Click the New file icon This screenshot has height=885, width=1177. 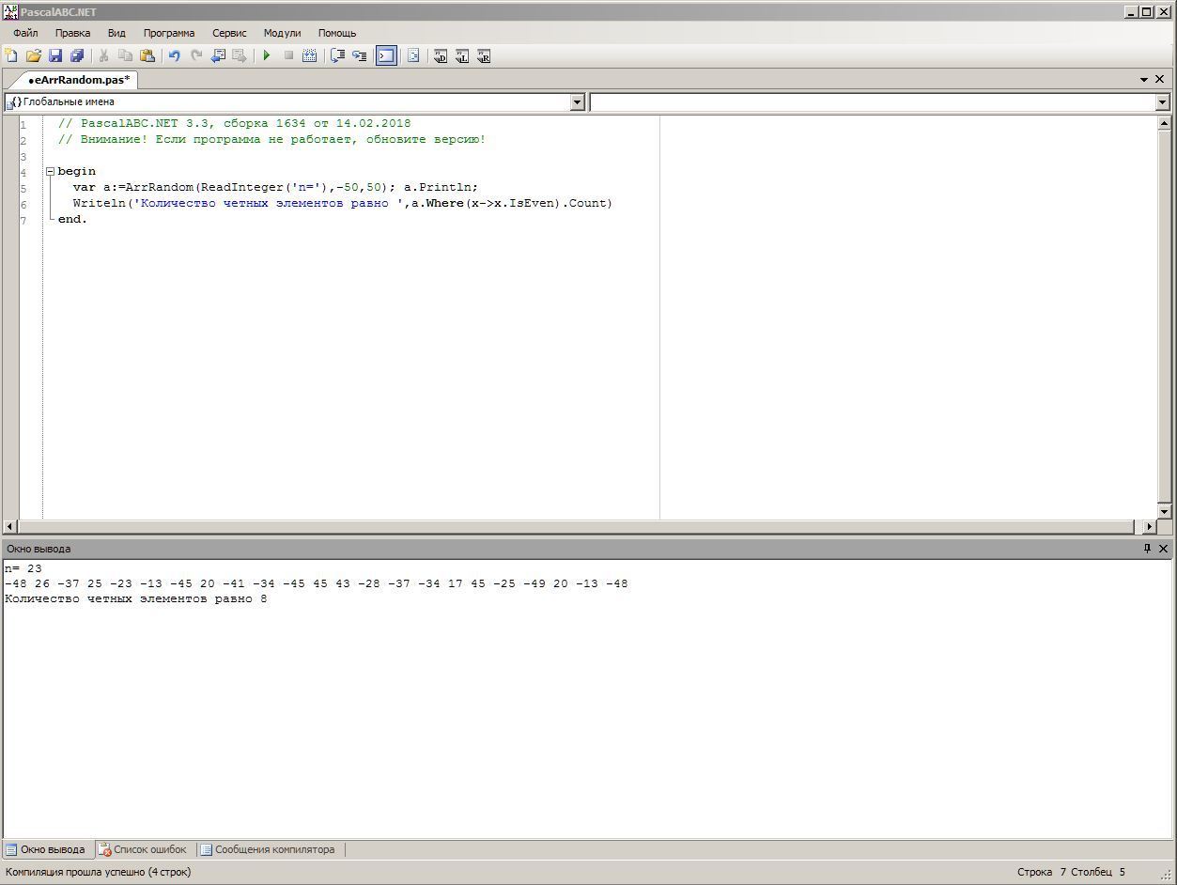click(11, 56)
